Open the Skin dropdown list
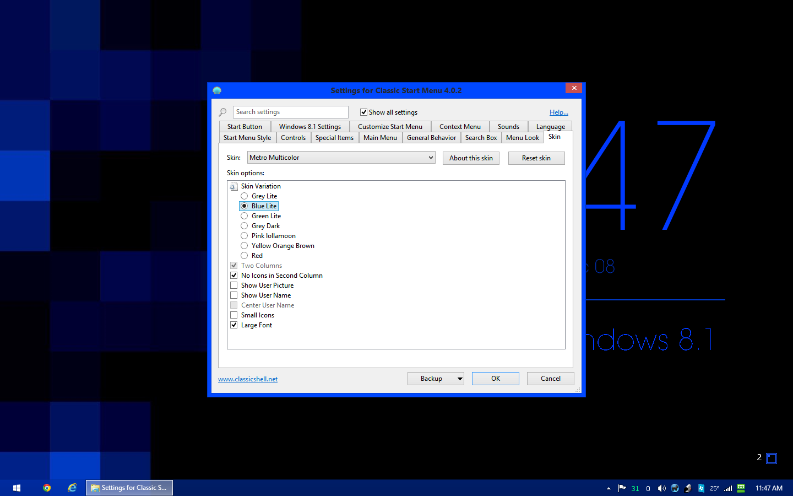This screenshot has width=793, height=496. click(431, 158)
